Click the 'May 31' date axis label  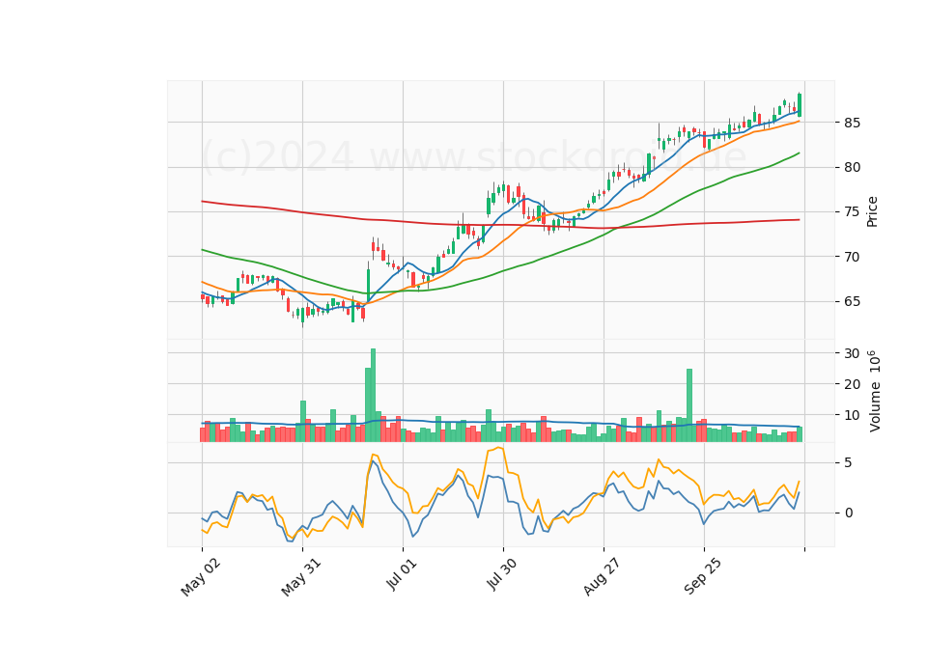pos(301,577)
